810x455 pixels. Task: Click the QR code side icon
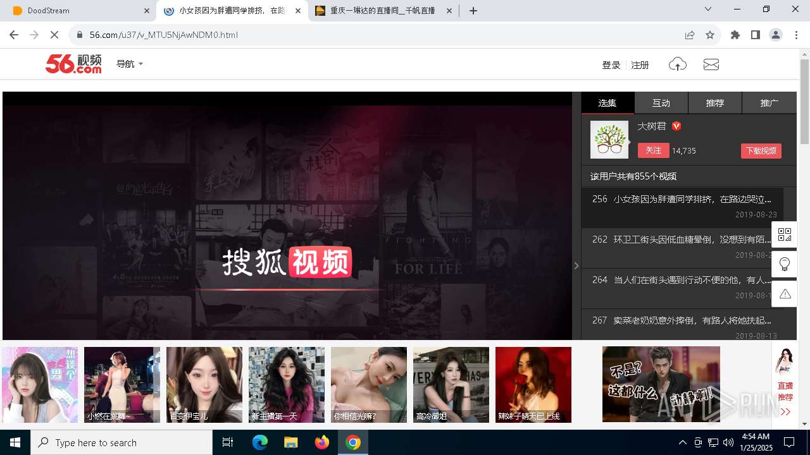click(x=785, y=234)
